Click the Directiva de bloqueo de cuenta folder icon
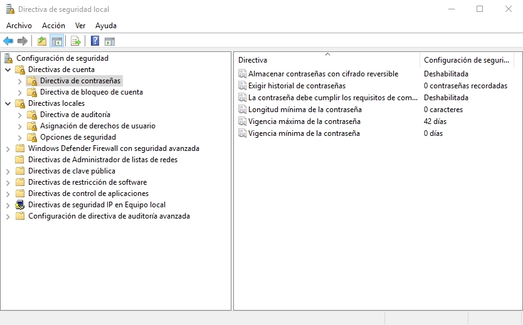Image resolution: width=523 pixels, height=325 pixels. [32, 92]
